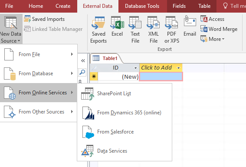Click the Email export icon
246x167 pixels.
[190, 21]
